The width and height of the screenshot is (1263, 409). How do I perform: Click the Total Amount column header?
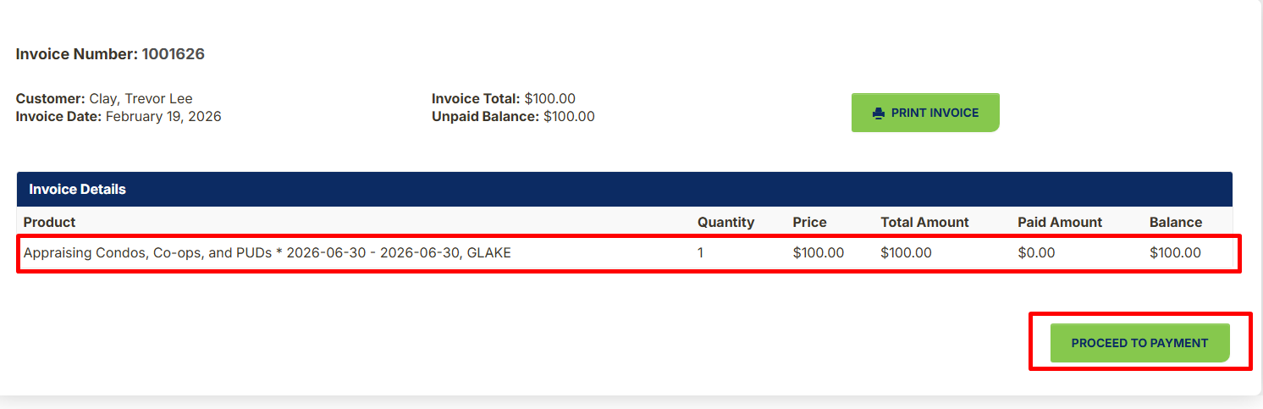924,222
